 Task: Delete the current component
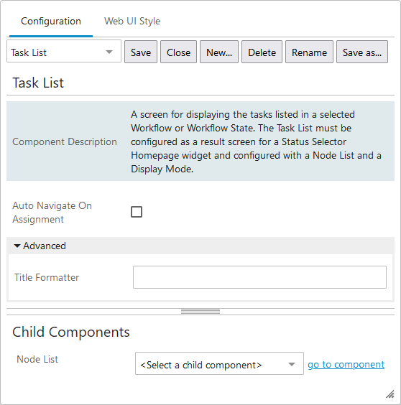262,52
